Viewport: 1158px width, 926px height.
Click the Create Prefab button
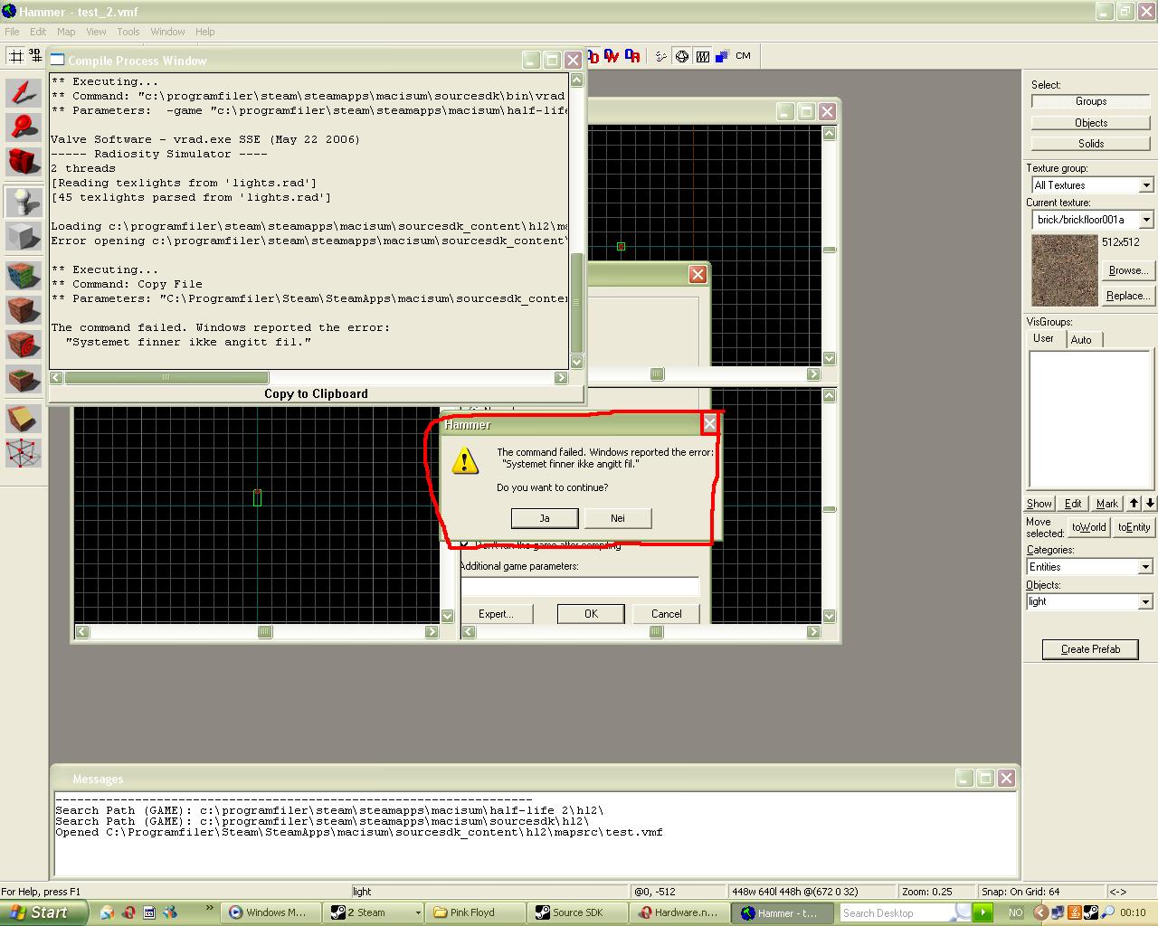click(1090, 649)
